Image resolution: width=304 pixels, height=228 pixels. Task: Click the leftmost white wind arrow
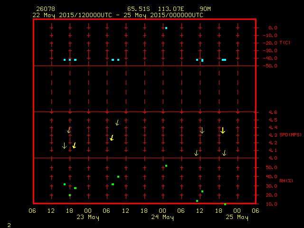click(x=65, y=145)
